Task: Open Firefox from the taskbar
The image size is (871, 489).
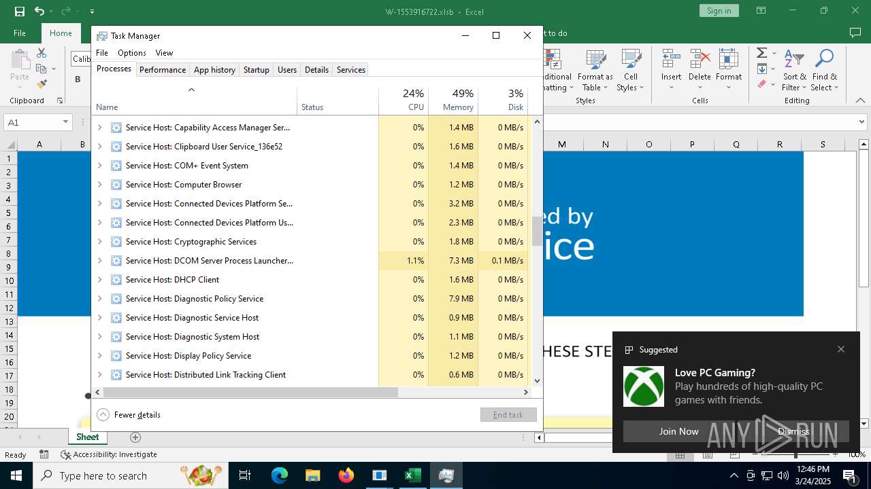Action: 346,475
